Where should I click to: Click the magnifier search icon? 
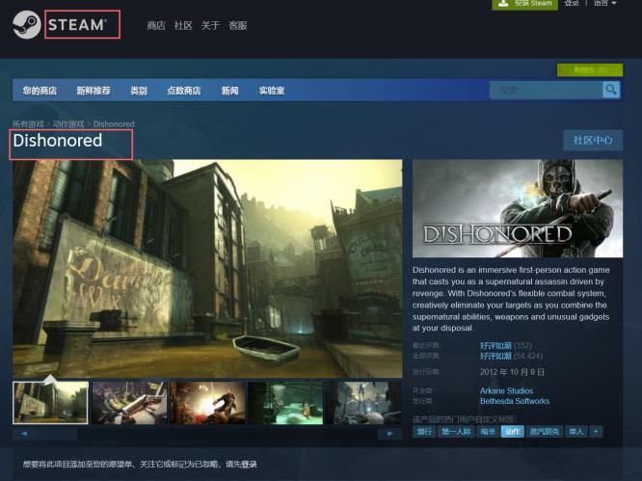tap(611, 90)
